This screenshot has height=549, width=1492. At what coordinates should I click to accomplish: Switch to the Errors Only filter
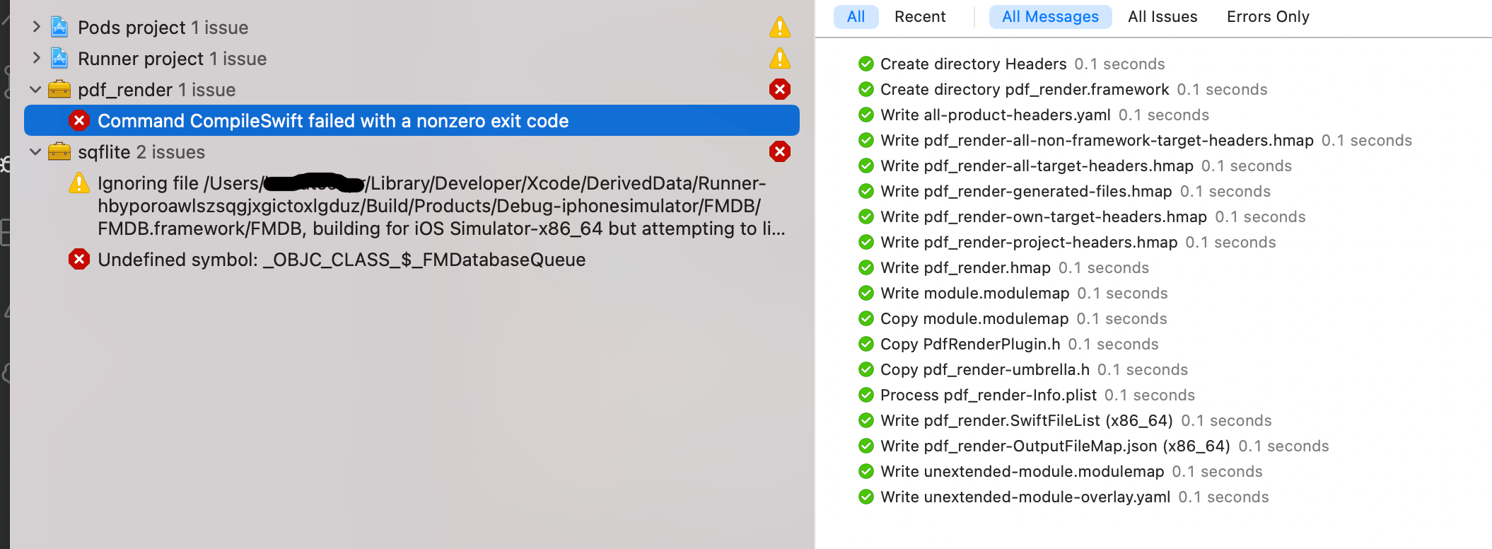tap(1267, 16)
